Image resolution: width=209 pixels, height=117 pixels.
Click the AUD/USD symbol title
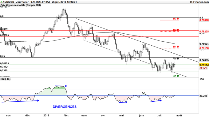(x=8, y=2)
